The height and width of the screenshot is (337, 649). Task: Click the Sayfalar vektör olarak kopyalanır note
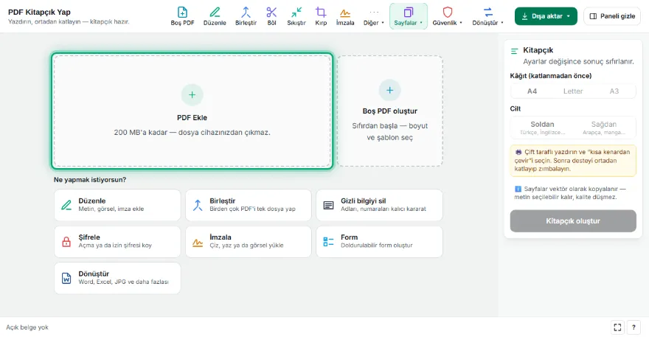click(573, 193)
